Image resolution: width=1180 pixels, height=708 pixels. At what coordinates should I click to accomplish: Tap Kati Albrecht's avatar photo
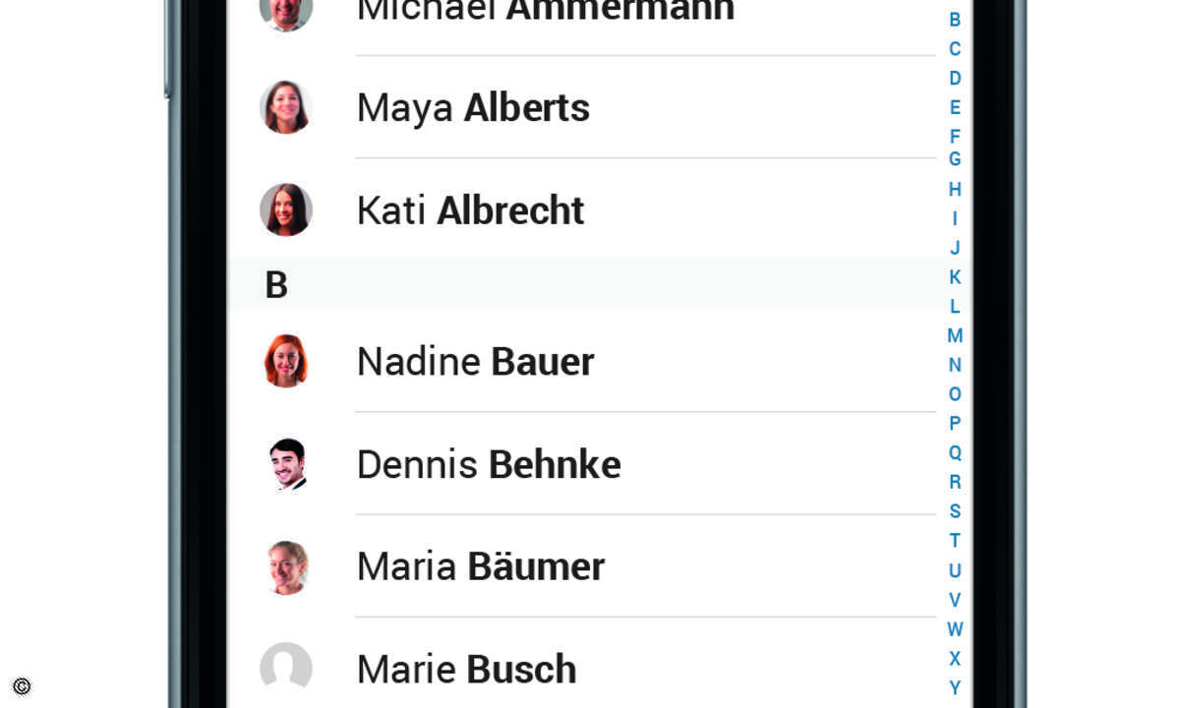(286, 209)
